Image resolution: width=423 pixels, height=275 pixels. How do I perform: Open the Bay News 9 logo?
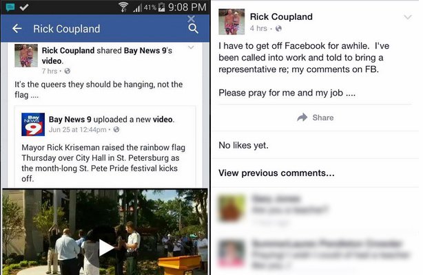click(33, 124)
